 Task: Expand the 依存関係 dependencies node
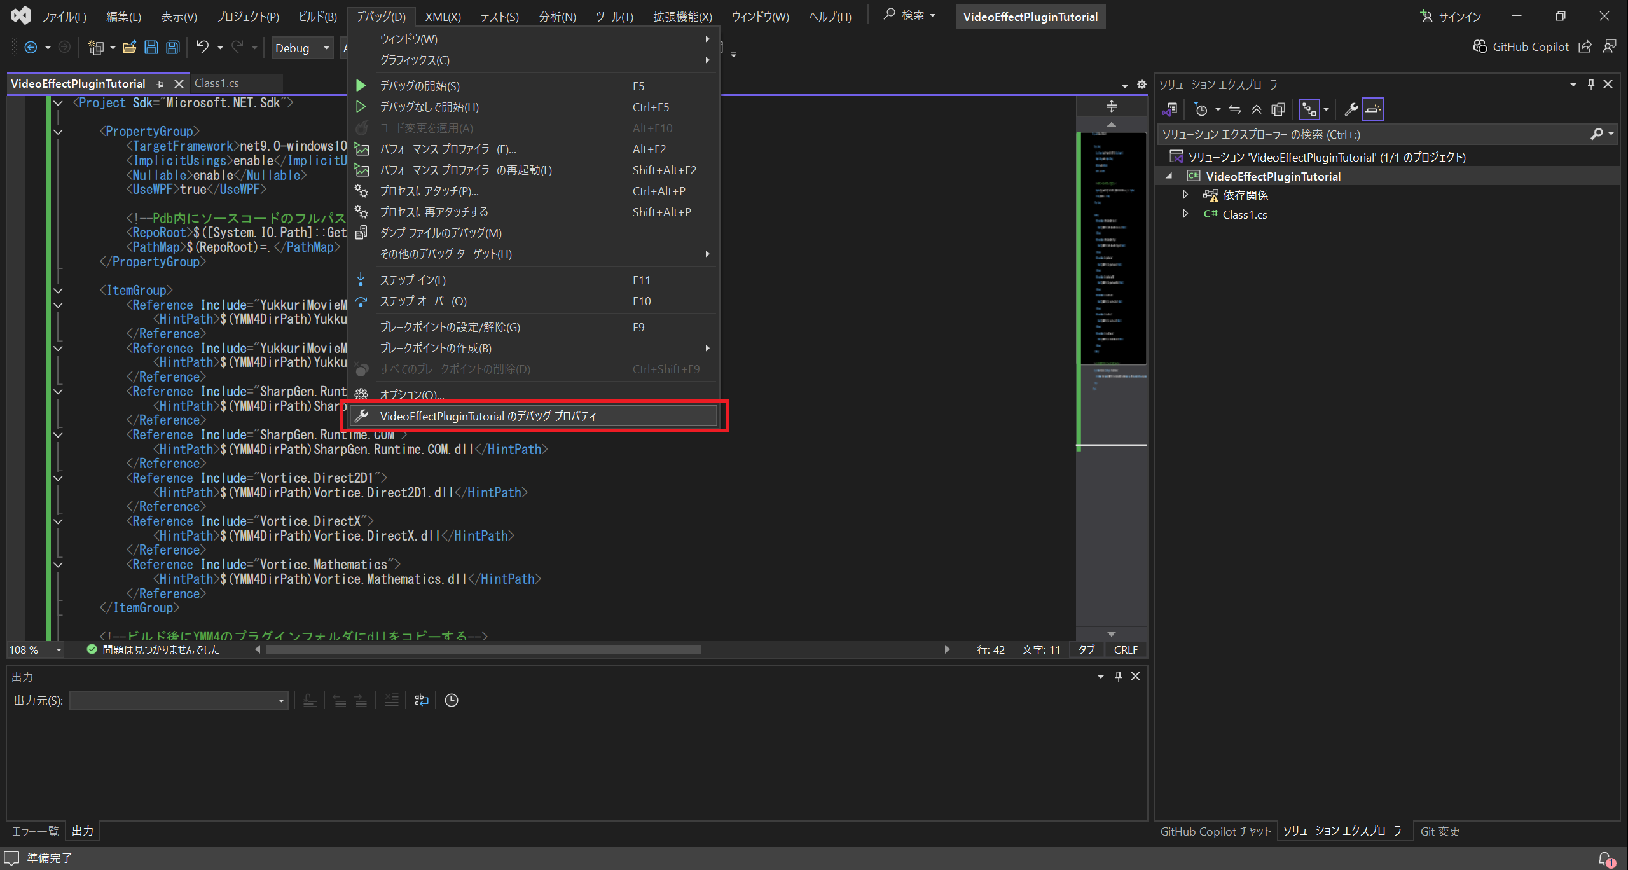(1185, 195)
